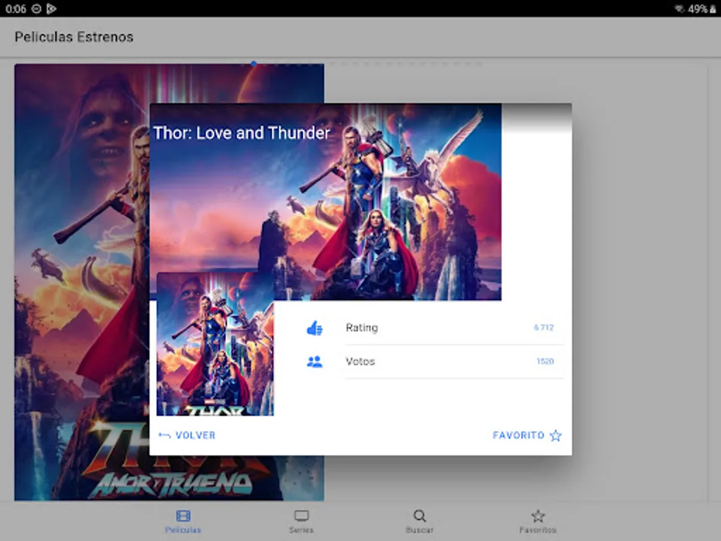Image resolution: width=721 pixels, height=541 pixels.
Task: Click the Thor: Love and Thunder title
Action: coord(242,133)
